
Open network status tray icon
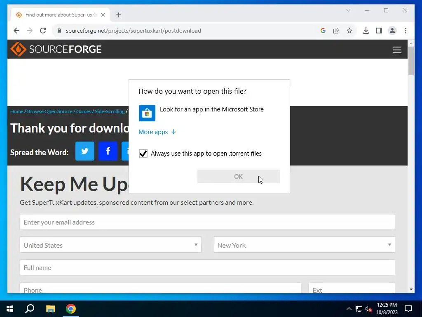[x=359, y=309]
